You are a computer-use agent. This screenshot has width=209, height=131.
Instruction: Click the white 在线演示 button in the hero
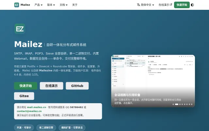pyautogui.click(x=52, y=86)
